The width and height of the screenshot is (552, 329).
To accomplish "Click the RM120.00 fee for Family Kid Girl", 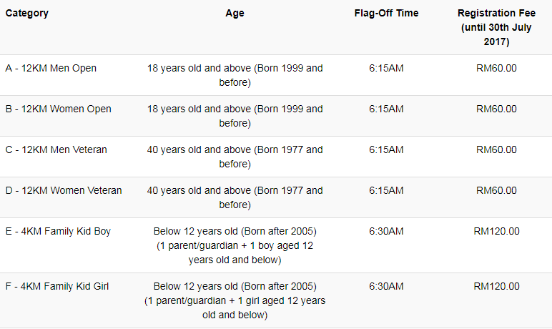I will [x=496, y=286].
